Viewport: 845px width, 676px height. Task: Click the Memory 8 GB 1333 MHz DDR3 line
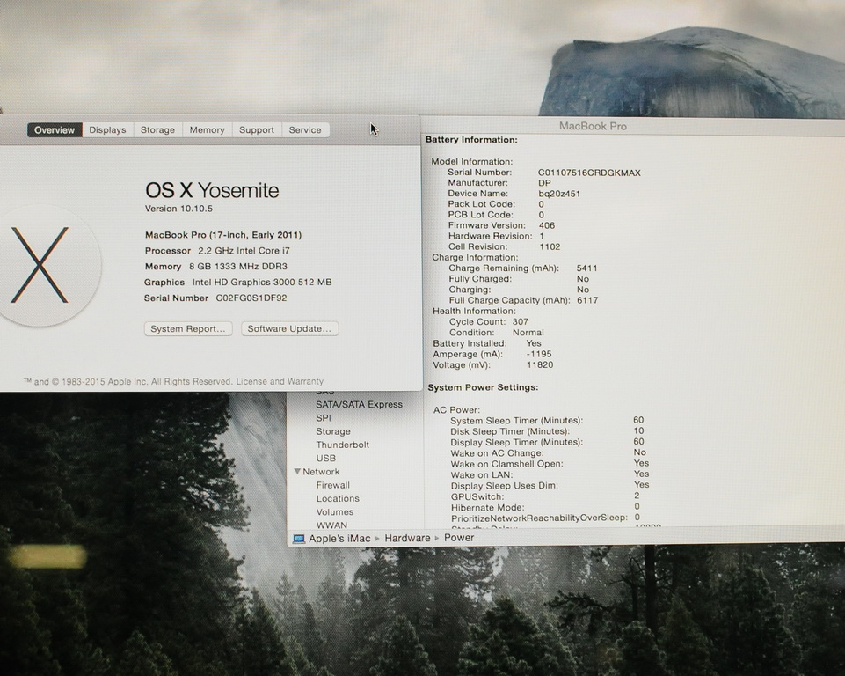pyautogui.click(x=215, y=266)
